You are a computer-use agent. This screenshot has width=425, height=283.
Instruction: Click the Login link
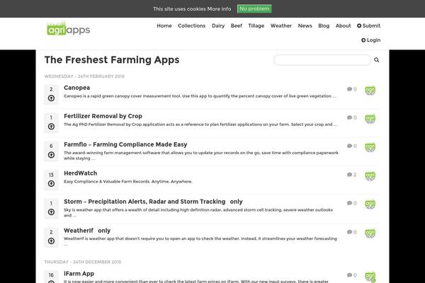370,40
